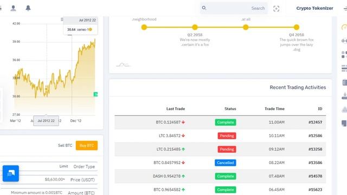The width and height of the screenshot is (347, 195).
Task: Click down arrow beside BTC 0.8457952
Action: tap(183, 162)
